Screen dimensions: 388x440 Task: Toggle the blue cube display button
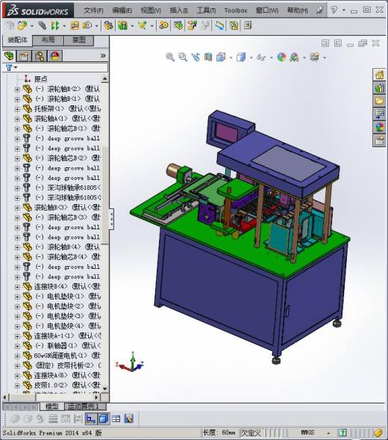point(104,419)
